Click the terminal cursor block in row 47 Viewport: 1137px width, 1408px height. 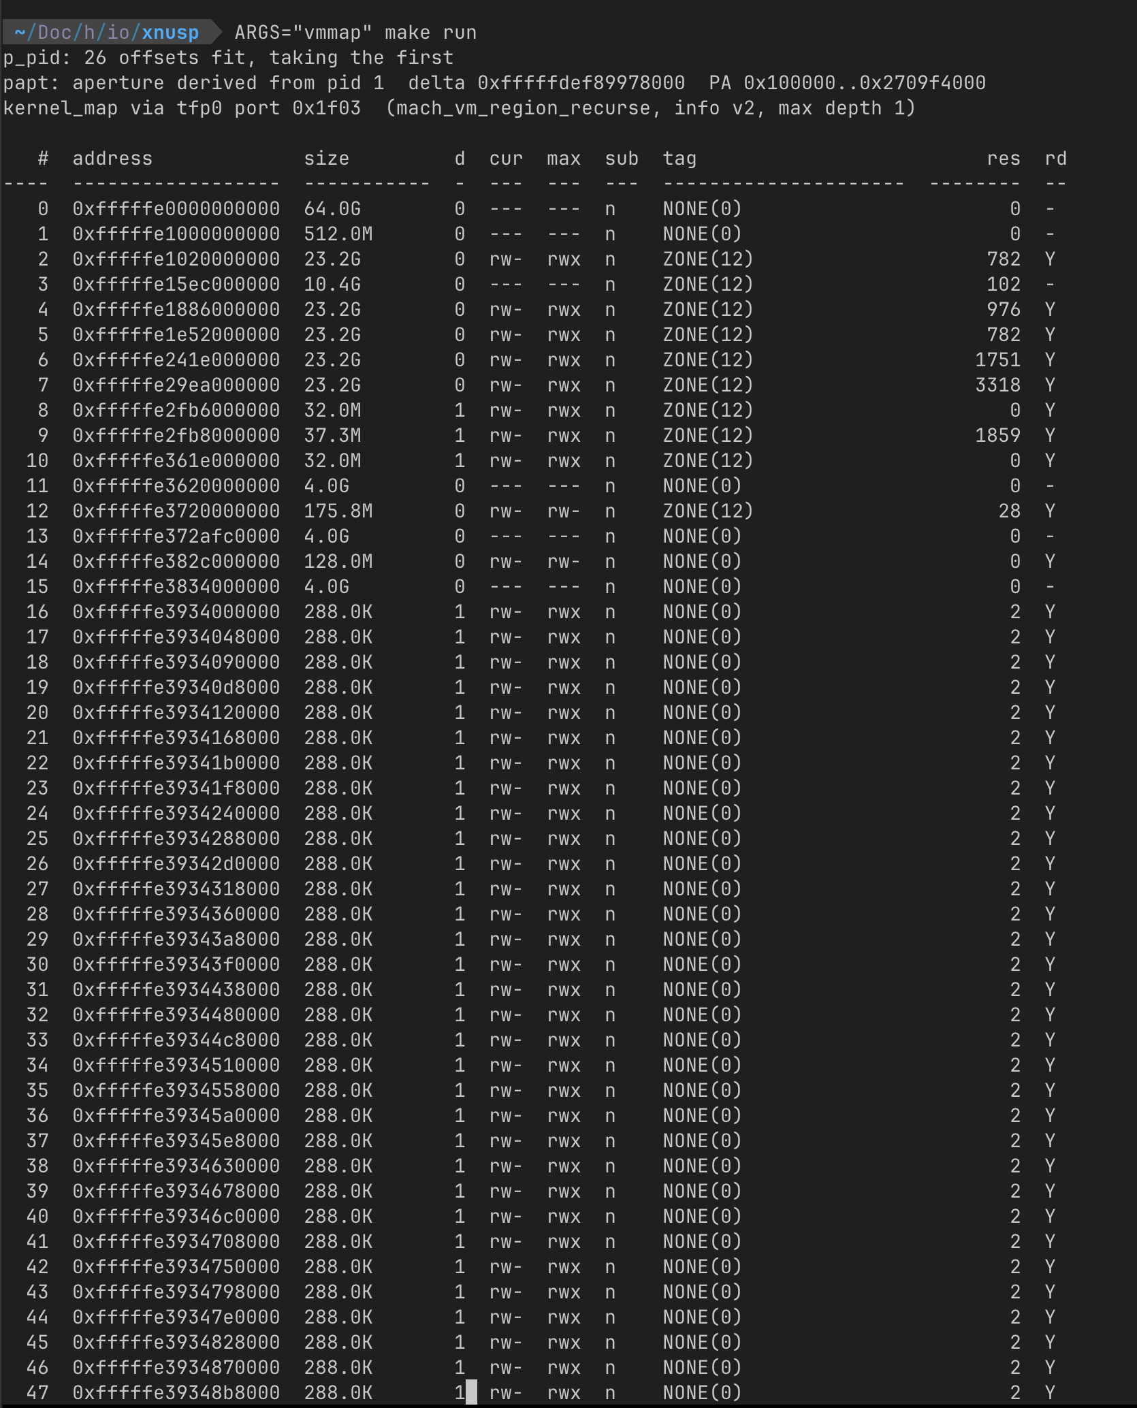point(471,1392)
